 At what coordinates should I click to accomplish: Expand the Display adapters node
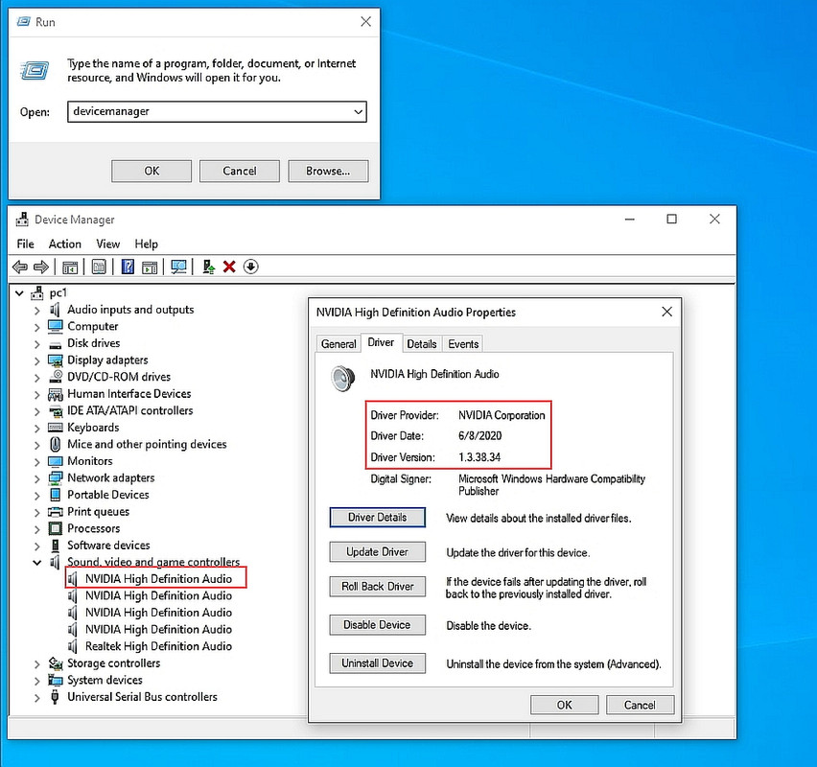36,360
